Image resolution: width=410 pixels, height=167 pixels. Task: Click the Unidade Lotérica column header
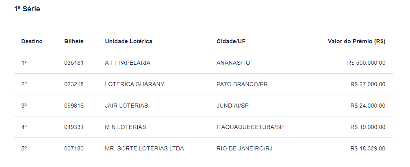click(x=129, y=41)
